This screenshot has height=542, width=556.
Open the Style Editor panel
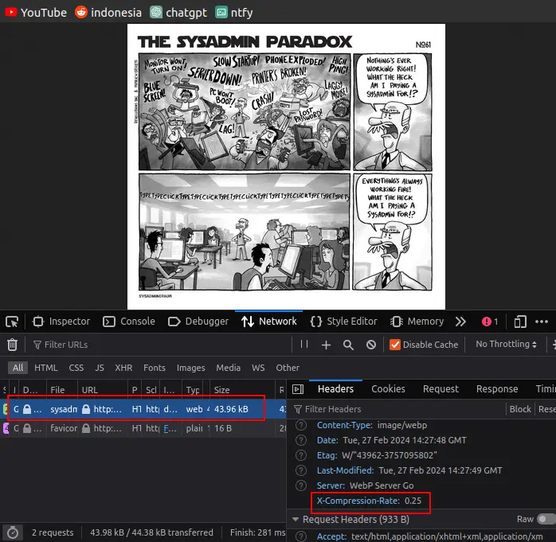click(x=343, y=322)
